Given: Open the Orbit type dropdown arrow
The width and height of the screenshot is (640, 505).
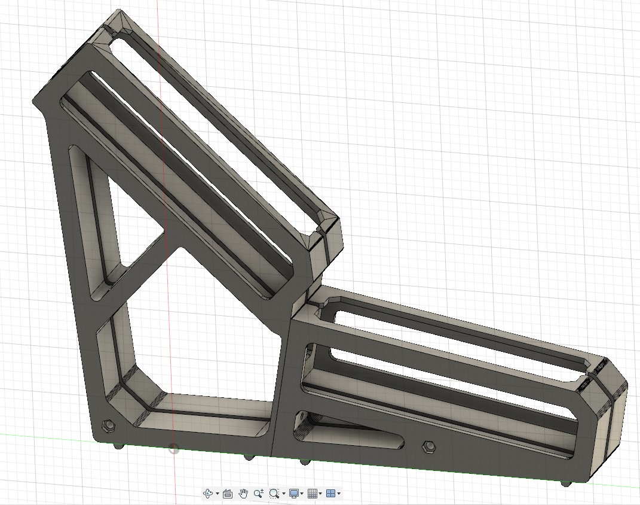Looking at the screenshot, I should 217,494.
